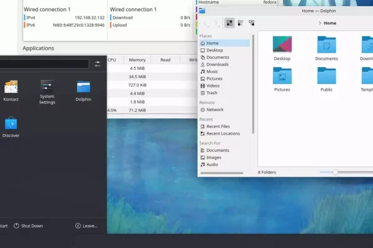Select Videos in the Places panel
This screenshot has width=373, height=248.
click(224, 86)
